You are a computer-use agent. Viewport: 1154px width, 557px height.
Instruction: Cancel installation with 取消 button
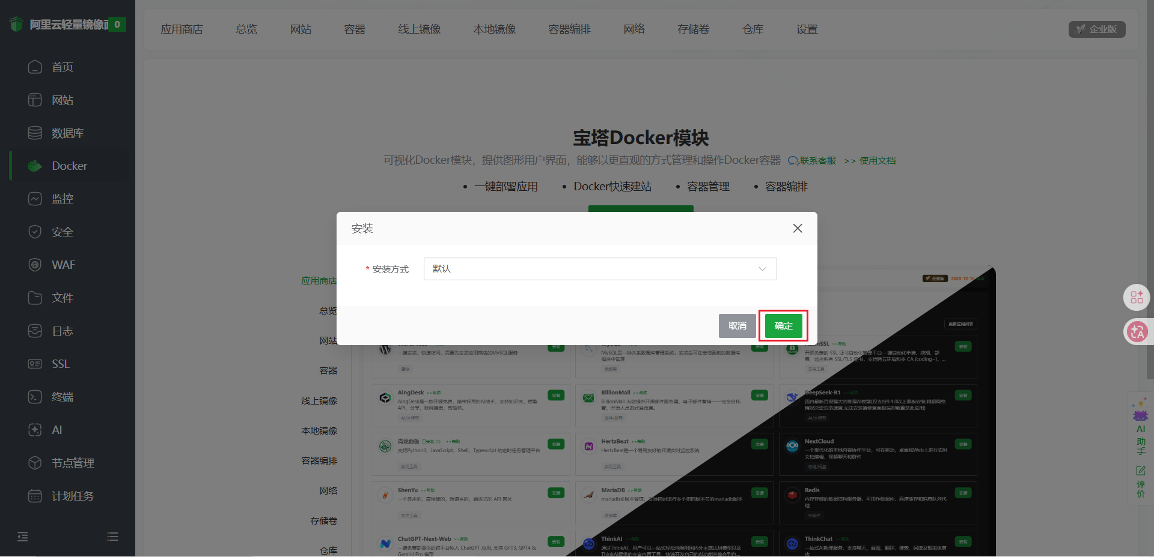coord(737,326)
